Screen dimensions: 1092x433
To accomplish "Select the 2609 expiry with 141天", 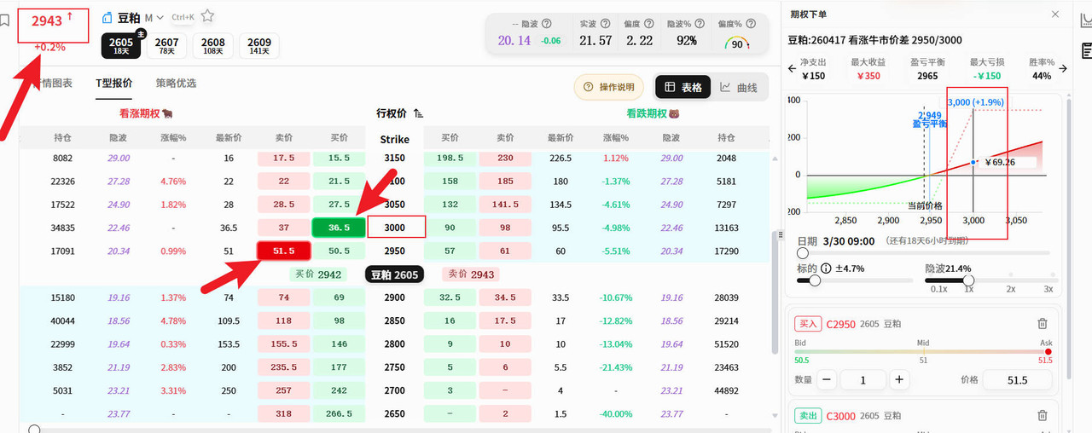I will [x=259, y=46].
